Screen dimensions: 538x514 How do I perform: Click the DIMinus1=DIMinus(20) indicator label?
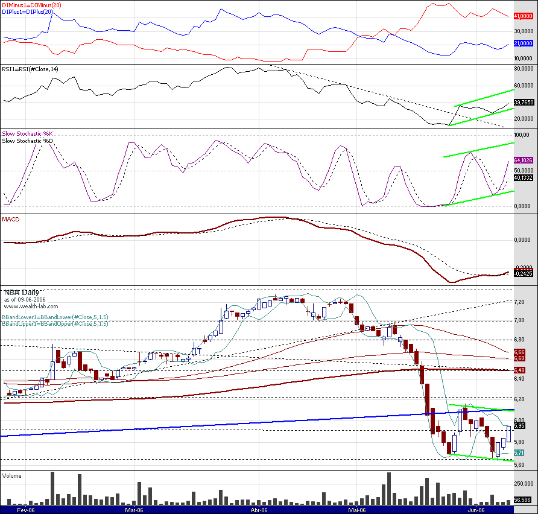pyautogui.click(x=31, y=5)
